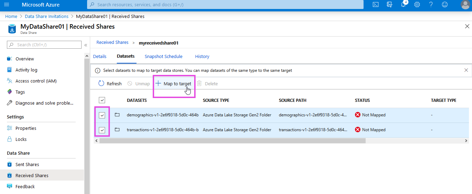Click the Activity log icon

coord(10,70)
